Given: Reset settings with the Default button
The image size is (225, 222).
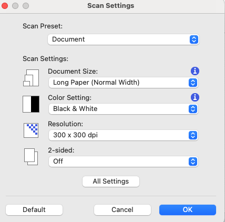Looking at the screenshot, I should pos(34,210).
